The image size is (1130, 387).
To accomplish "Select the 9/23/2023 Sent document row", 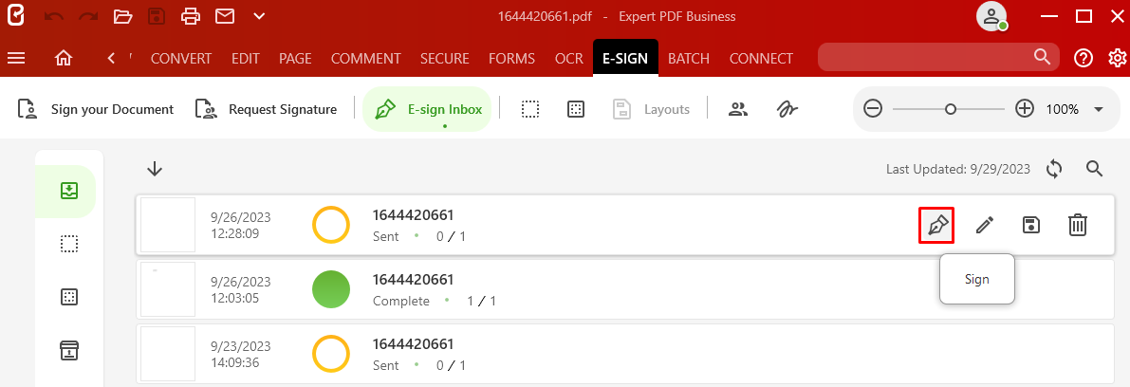I will tap(625, 354).
